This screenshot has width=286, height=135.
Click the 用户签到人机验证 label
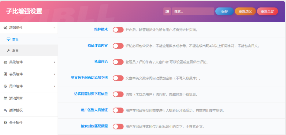pyautogui.click(x=94, y=110)
